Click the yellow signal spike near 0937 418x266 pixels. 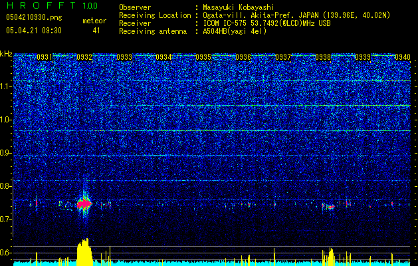(x=274, y=257)
